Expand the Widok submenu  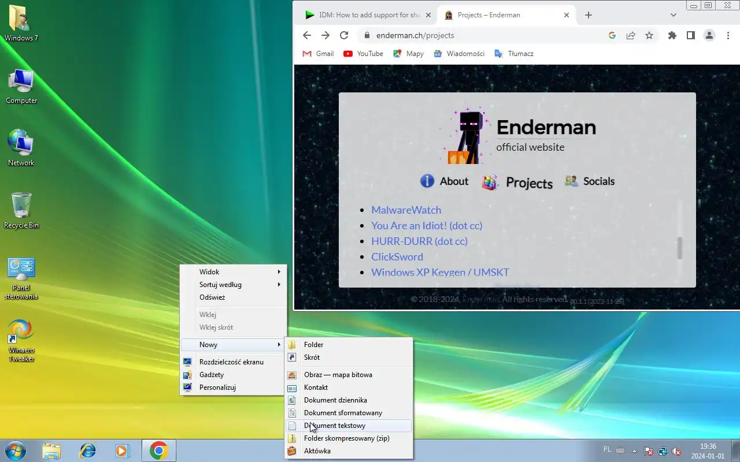[234, 271]
